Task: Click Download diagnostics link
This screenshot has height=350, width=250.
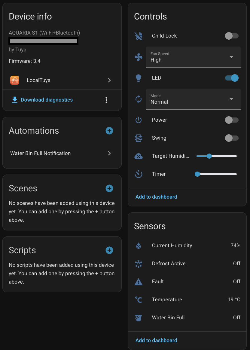Action: click(47, 100)
